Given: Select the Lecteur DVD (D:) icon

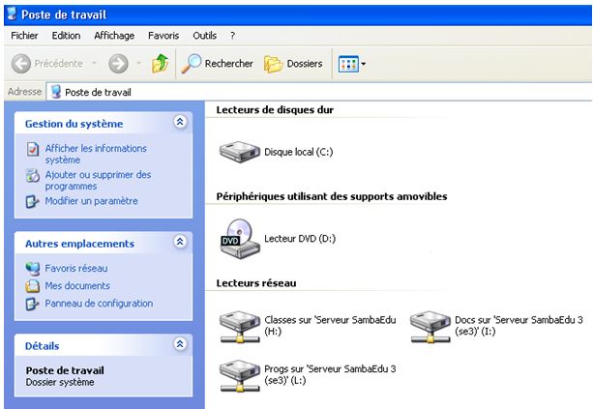Looking at the screenshot, I should [240, 239].
